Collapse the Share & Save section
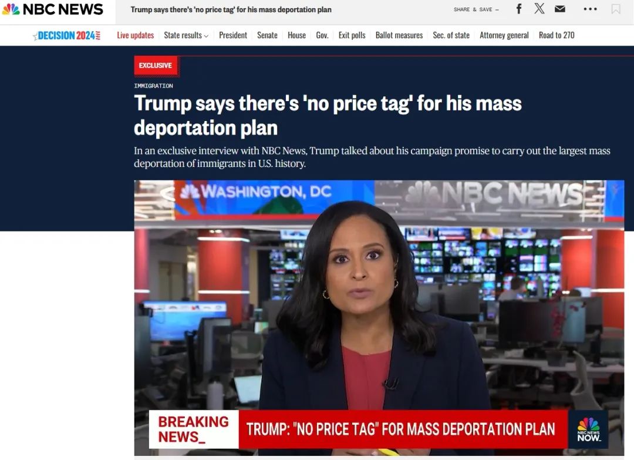Image resolution: width=634 pixels, height=460 pixels. pyautogui.click(x=476, y=9)
